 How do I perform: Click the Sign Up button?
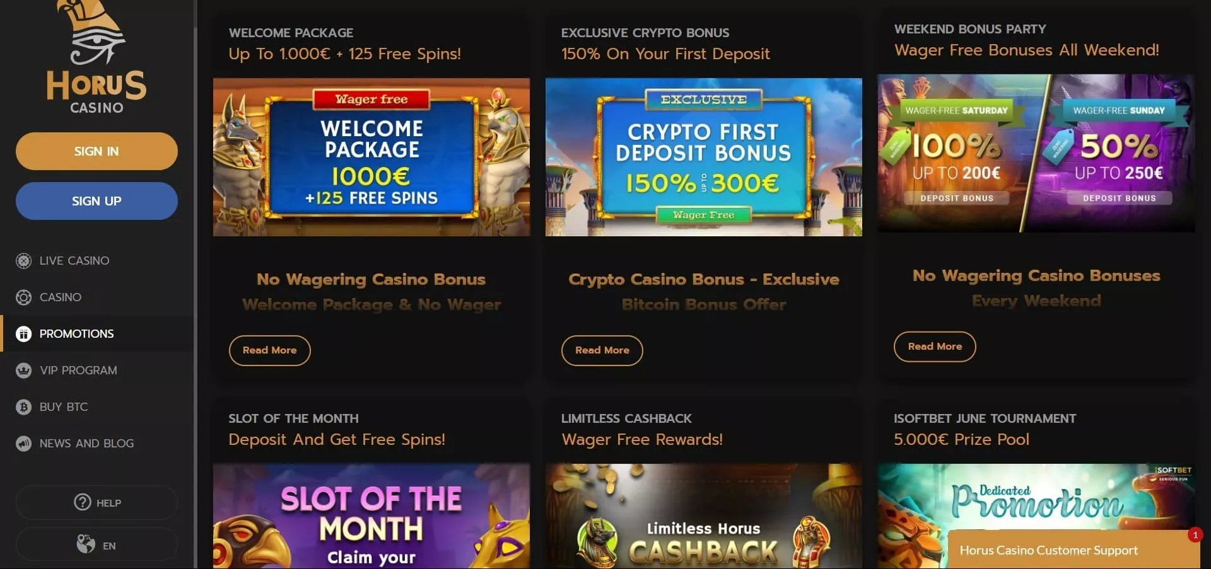(97, 201)
